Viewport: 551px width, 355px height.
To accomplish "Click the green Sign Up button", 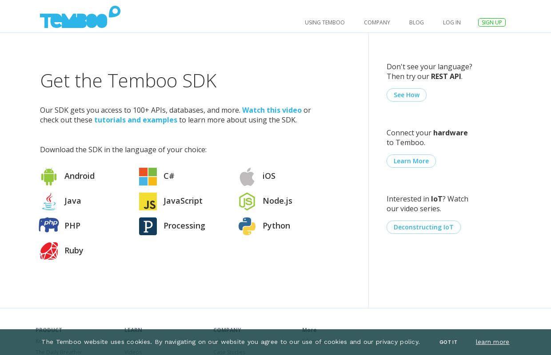I will [492, 22].
